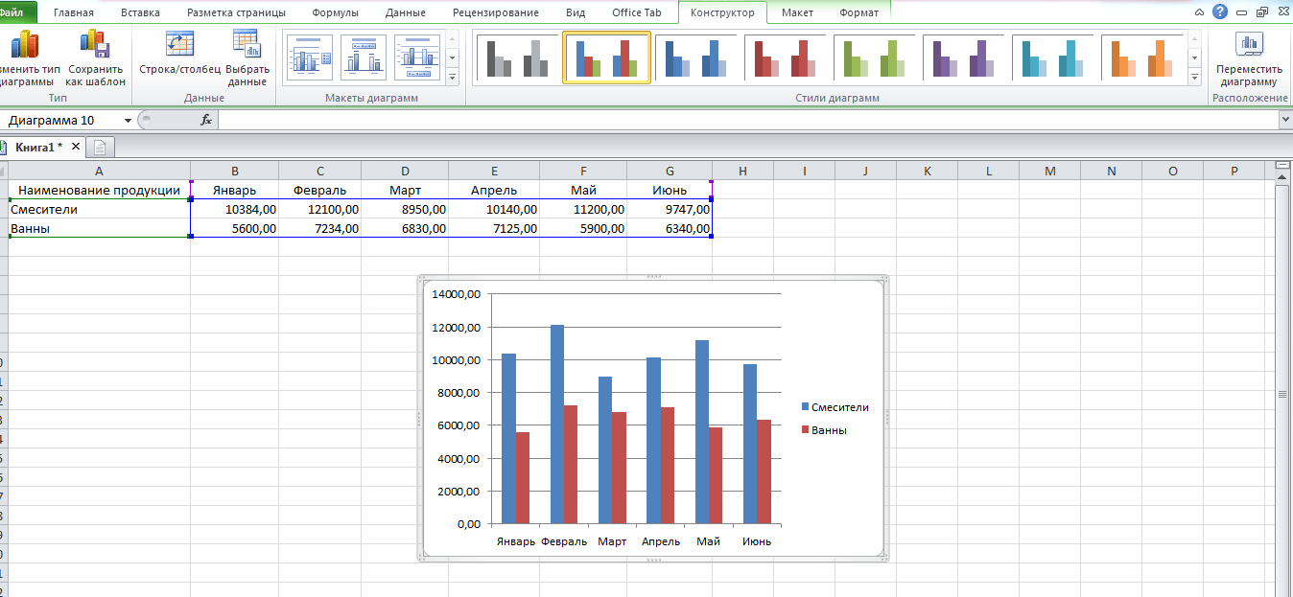Apply the orange chart style

1140,58
